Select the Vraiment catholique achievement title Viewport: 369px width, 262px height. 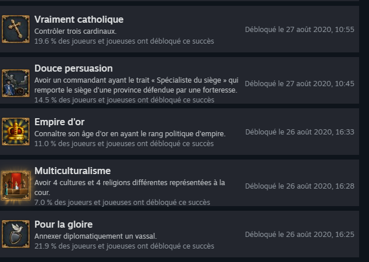coord(79,19)
